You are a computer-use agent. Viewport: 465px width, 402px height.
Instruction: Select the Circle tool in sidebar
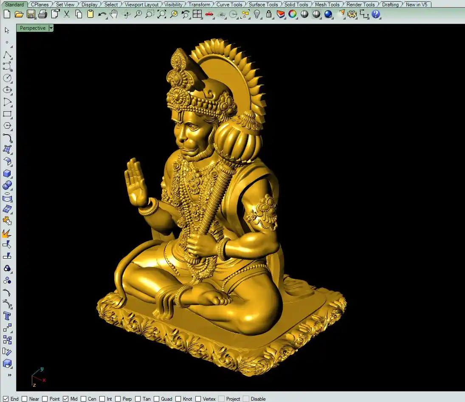pyautogui.click(x=7, y=78)
